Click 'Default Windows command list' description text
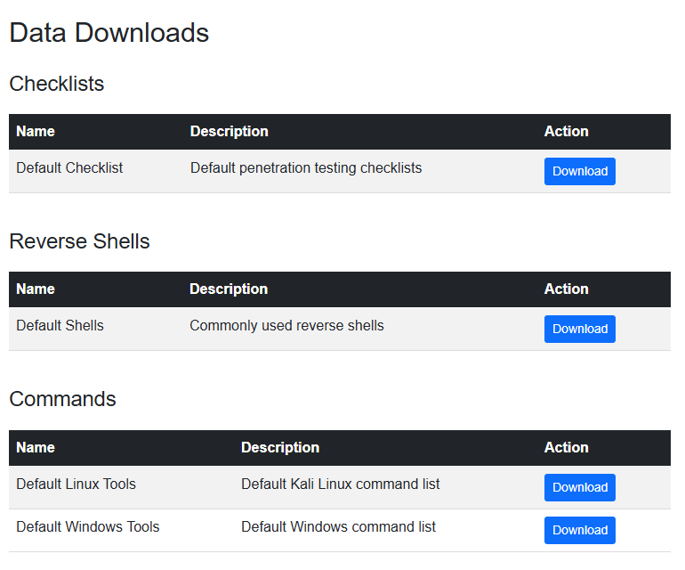Screen dimensions: 685x570 [x=338, y=526]
